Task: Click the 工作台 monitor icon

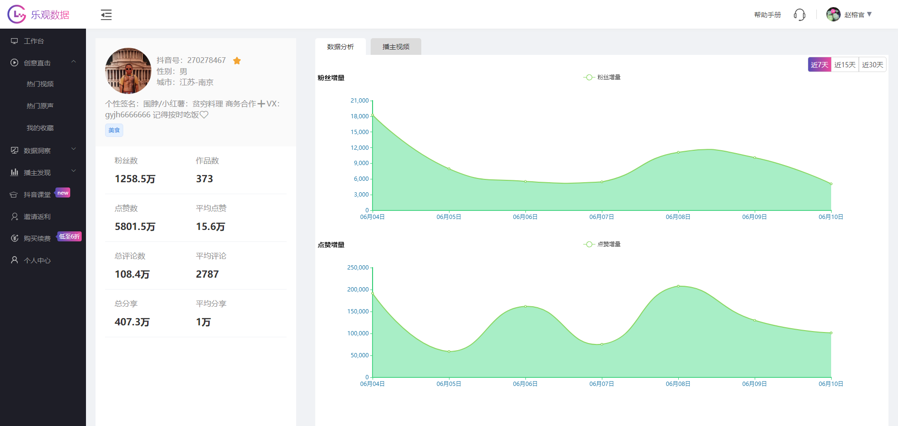Action: click(14, 41)
